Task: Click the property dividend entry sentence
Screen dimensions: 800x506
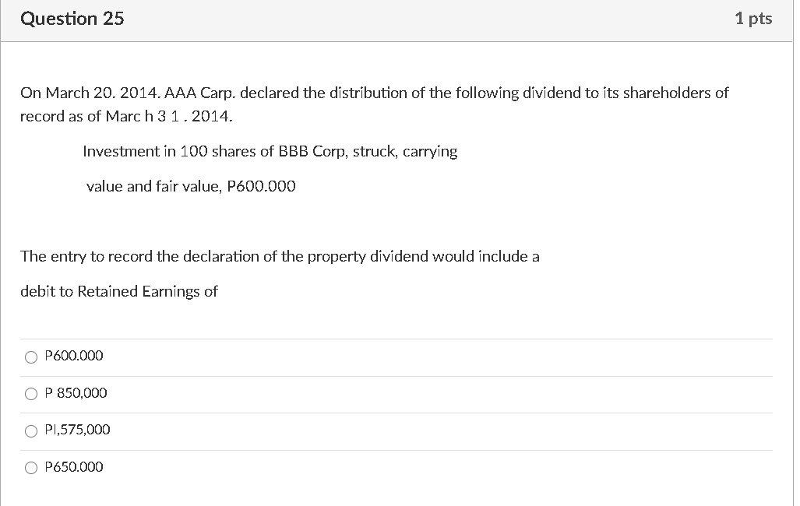Action: click(x=280, y=256)
